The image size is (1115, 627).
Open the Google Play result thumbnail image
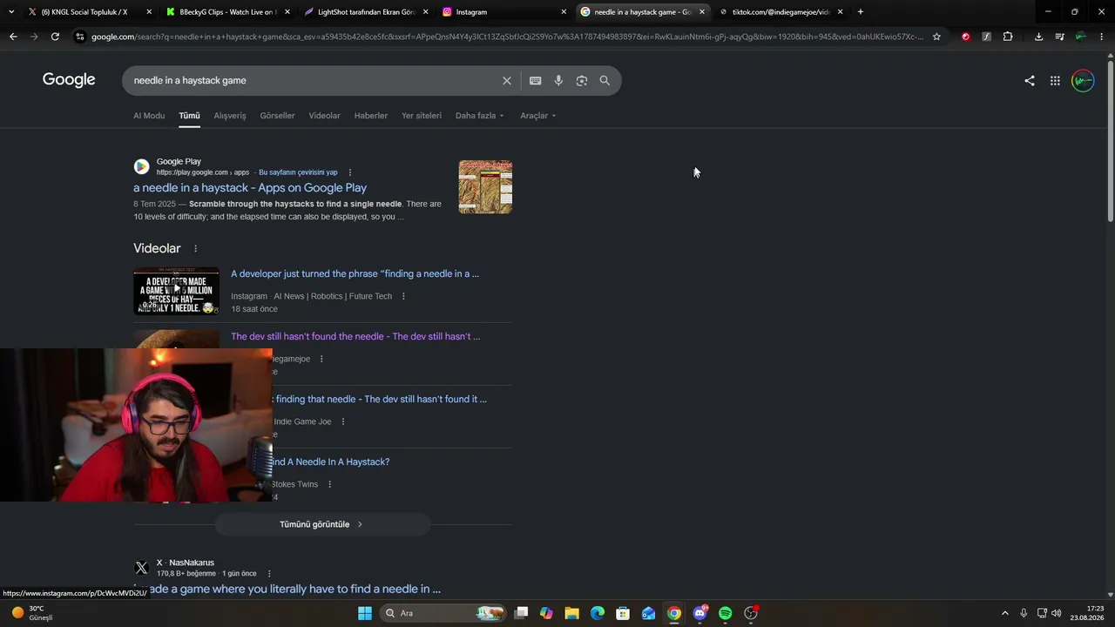(x=485, y=186)
